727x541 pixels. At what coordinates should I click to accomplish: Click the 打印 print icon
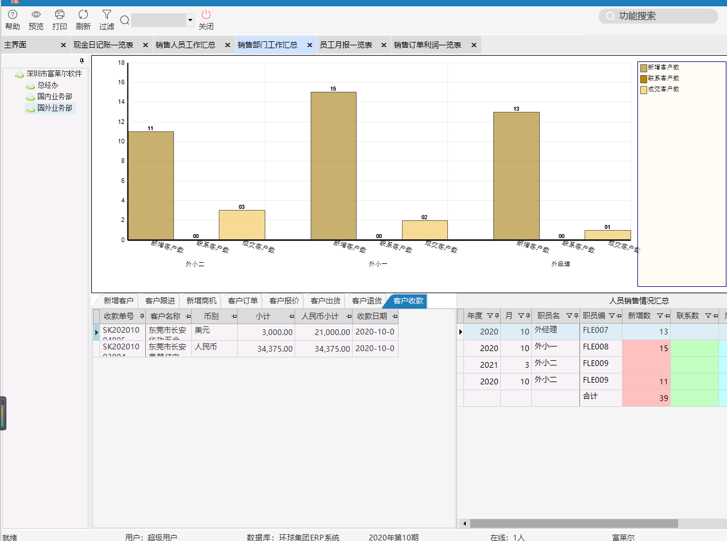[59, 15]
